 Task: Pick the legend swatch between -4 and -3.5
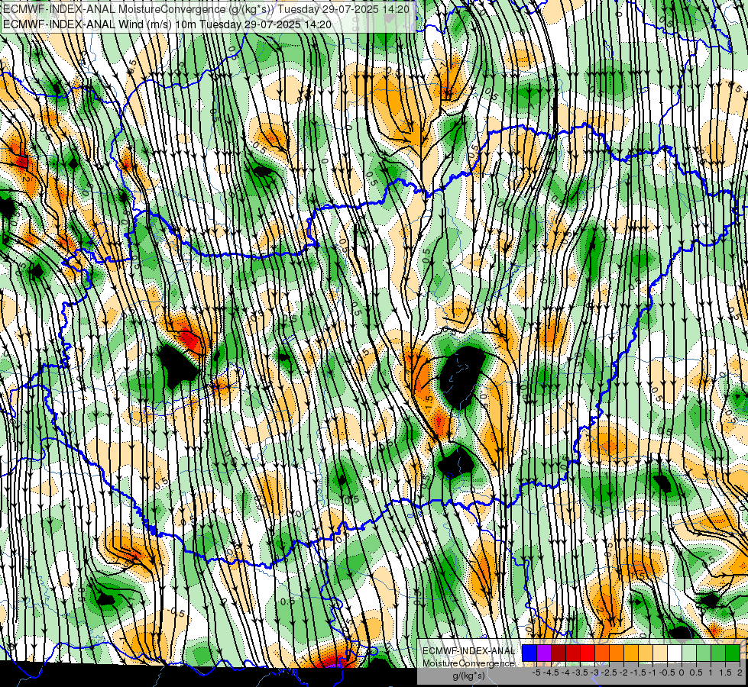pyautogui.click(x=573, y=653)
